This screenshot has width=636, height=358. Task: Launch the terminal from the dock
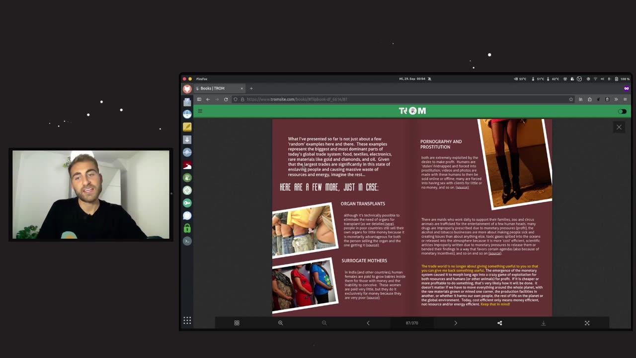point(187,241)
